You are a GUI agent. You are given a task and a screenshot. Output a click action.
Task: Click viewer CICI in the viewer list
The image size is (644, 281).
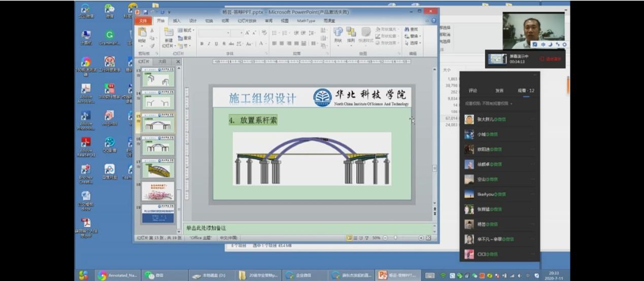(499, 254)
